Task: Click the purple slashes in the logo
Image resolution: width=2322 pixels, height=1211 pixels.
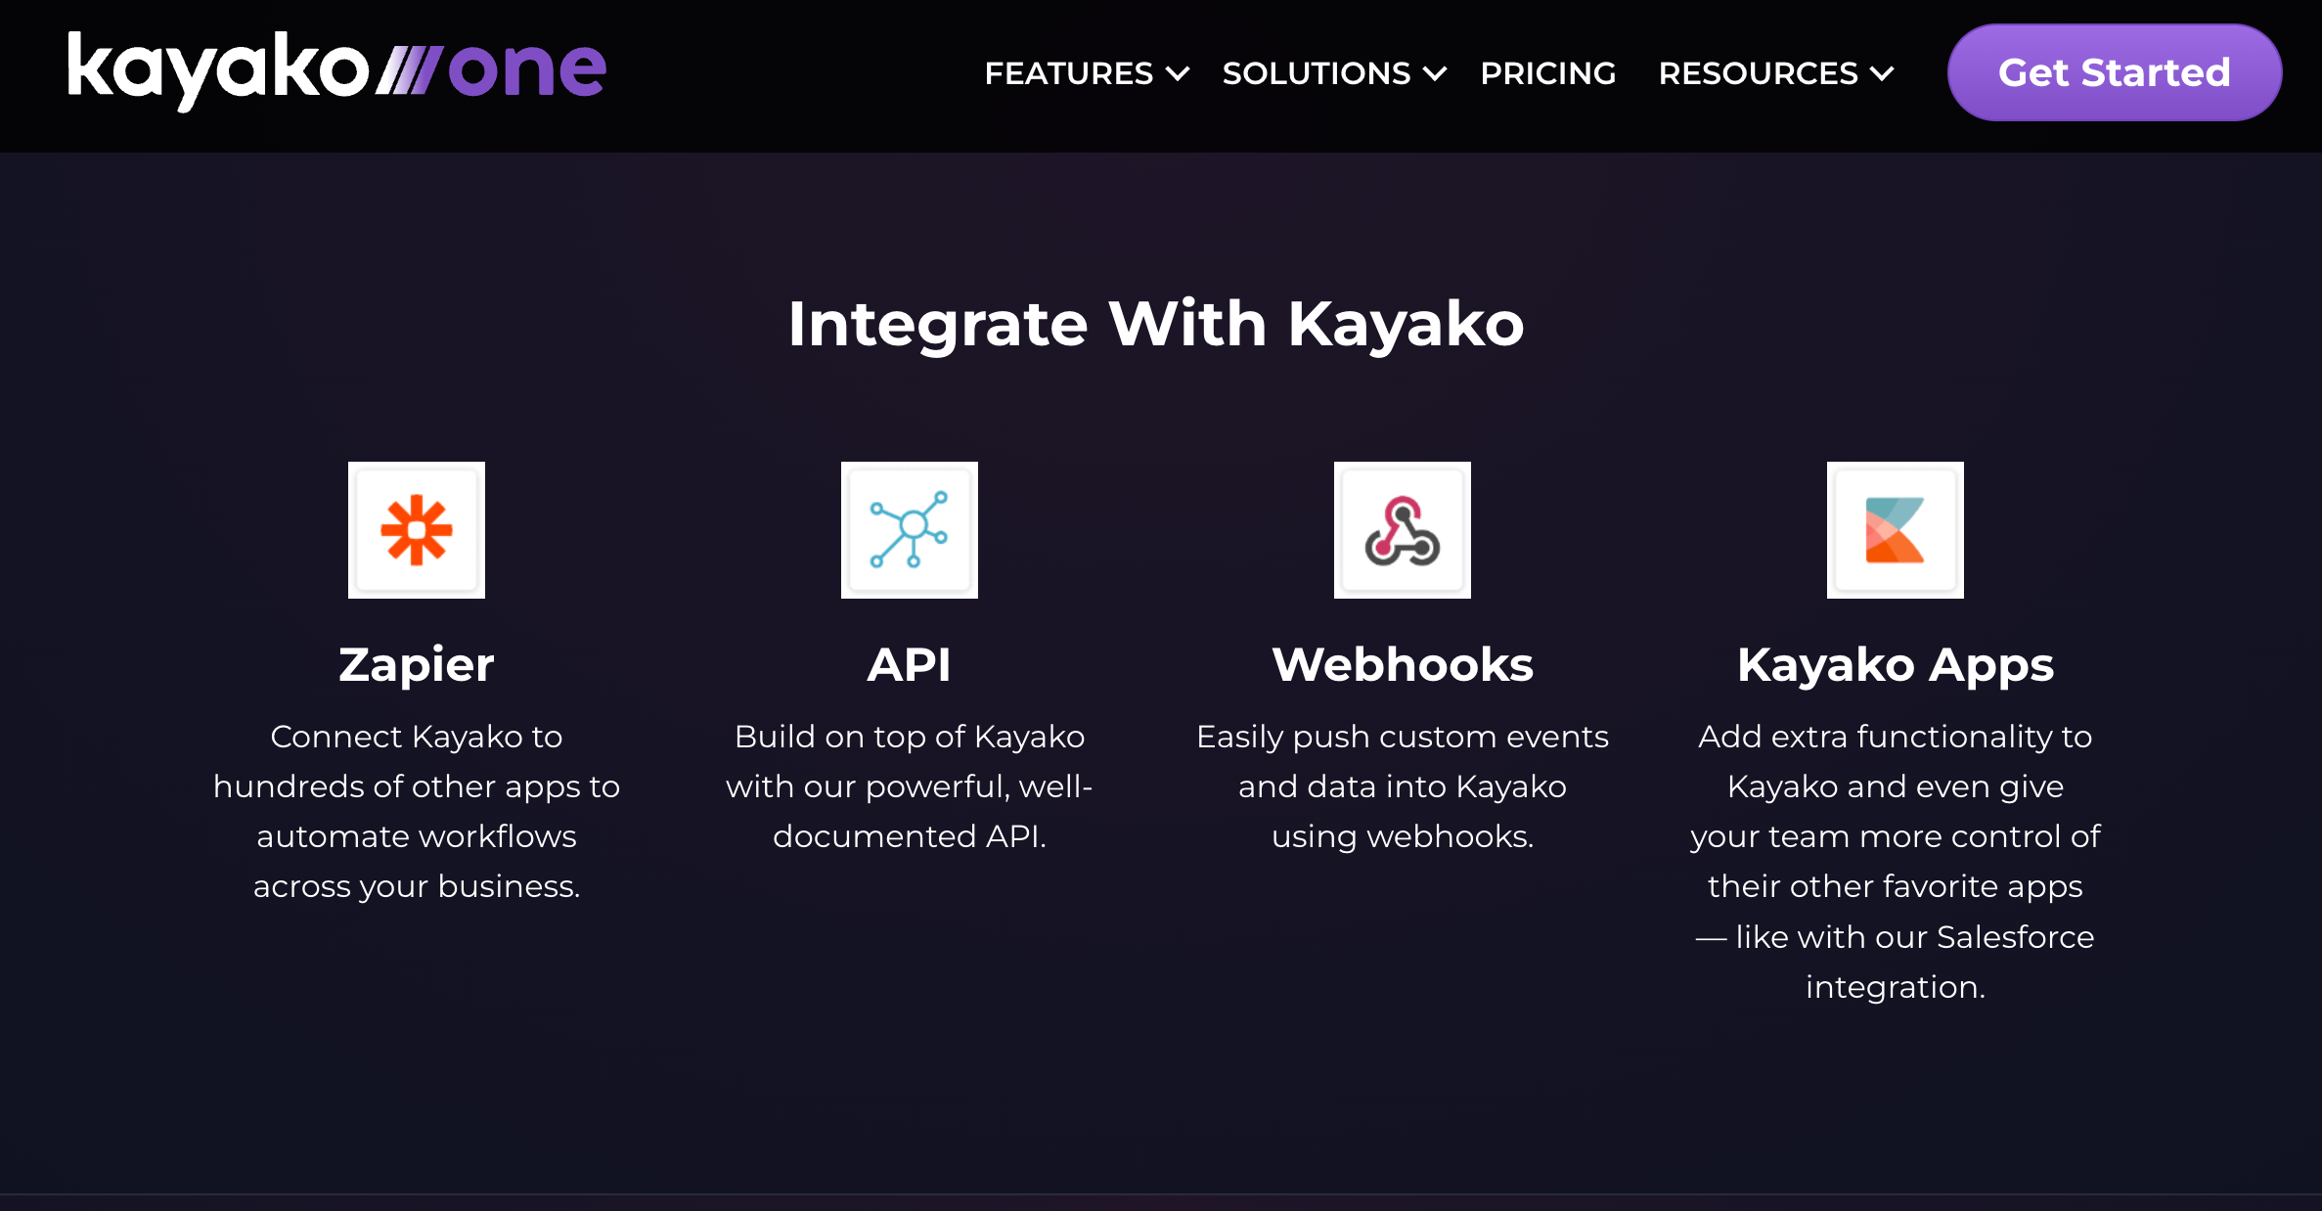Action: tap(411, 71)
